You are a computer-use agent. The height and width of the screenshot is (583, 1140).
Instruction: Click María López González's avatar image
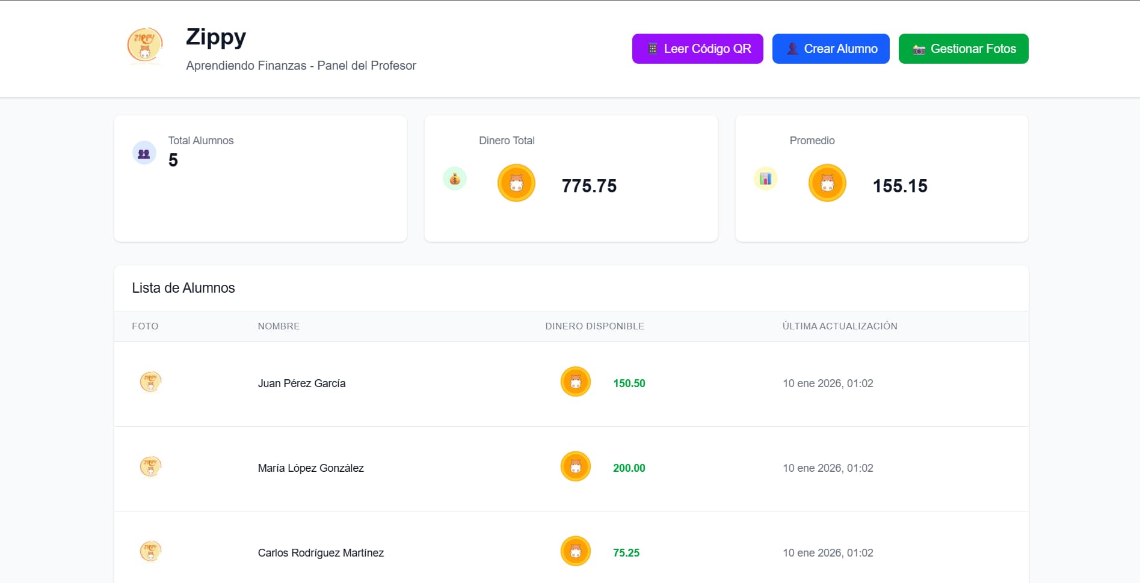(152, 466)
